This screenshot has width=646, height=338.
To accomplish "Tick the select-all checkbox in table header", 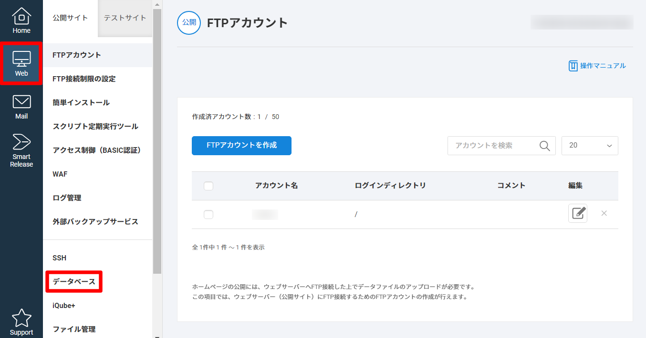I will click(x=208, y=186).
